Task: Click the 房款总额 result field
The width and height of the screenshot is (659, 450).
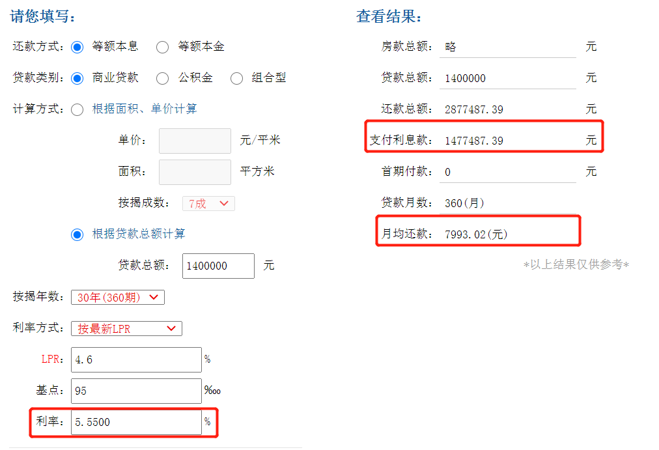Action: click(508, 47)
